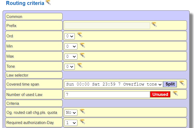Open the Required authorization-Day dropdown
Screen dimensions: 194x128
pos(71,123)
